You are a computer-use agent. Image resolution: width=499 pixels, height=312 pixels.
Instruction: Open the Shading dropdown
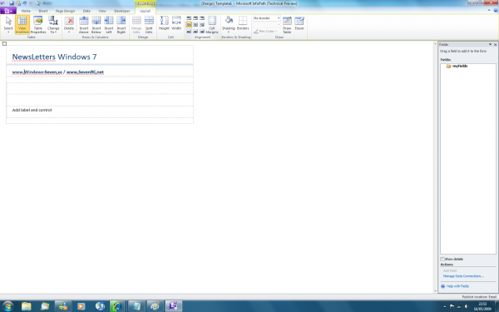(x=228, y=24)
